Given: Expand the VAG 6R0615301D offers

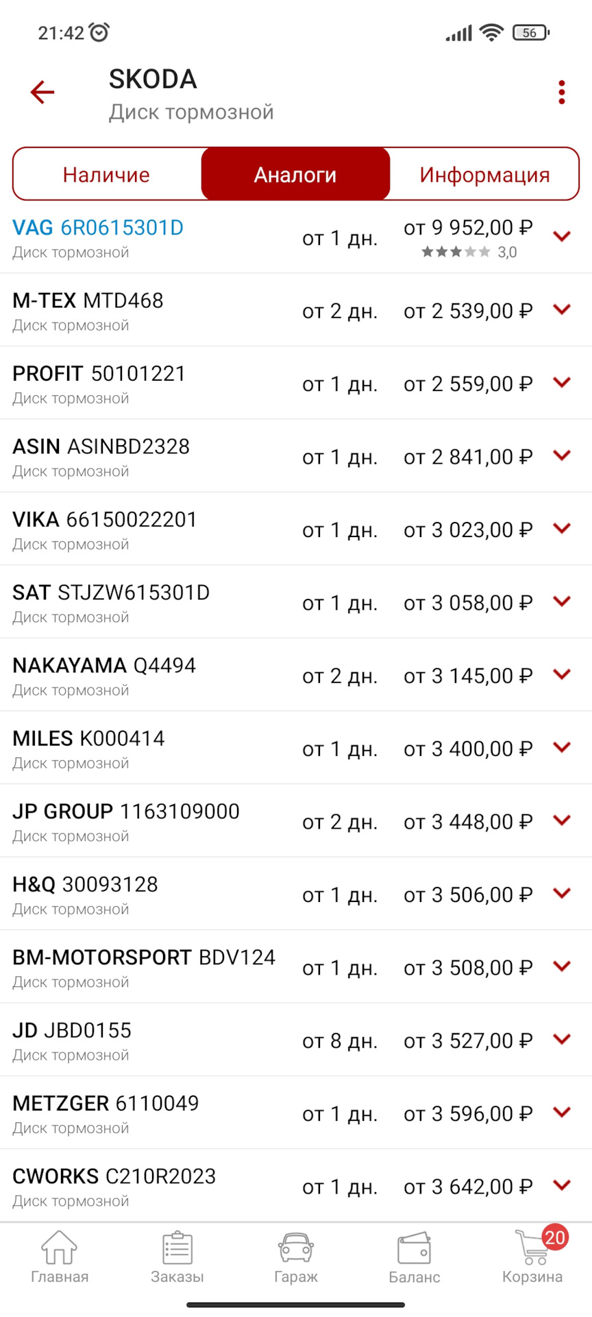Looking at the screenshot, I should point(562,237).
